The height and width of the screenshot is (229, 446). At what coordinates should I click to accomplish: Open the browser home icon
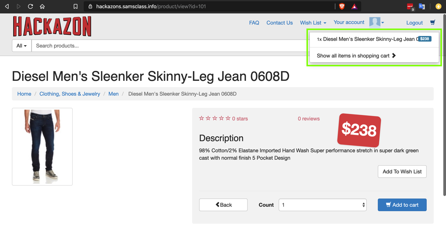(42, 6)
